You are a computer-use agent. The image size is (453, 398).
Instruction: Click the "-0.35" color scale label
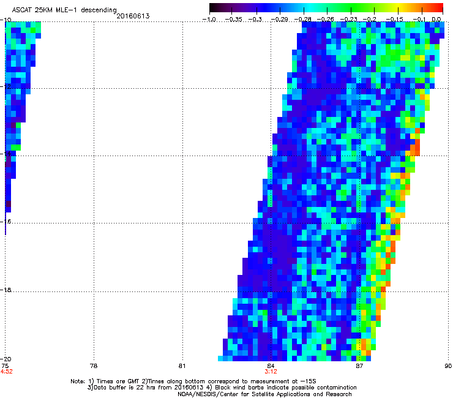233,20
